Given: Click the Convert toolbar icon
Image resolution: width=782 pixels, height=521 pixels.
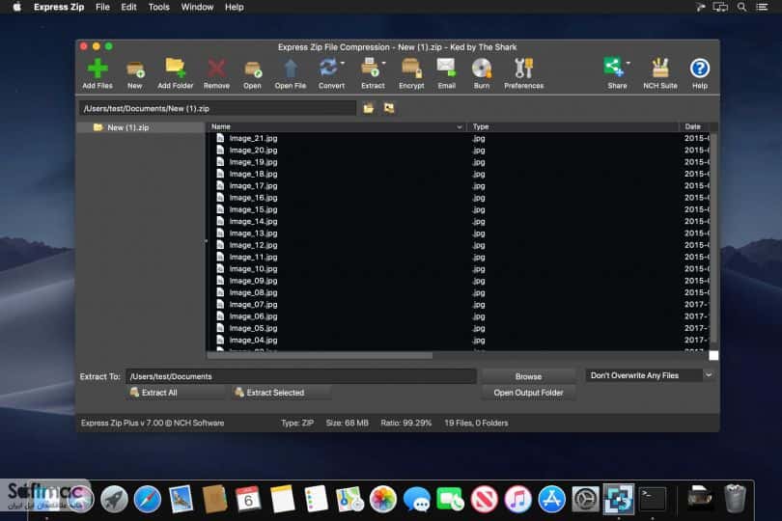Looking at the screenshot, I should [x=329, y=72].
